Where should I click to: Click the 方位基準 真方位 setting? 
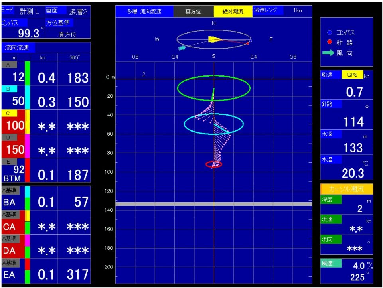[67, 29]
